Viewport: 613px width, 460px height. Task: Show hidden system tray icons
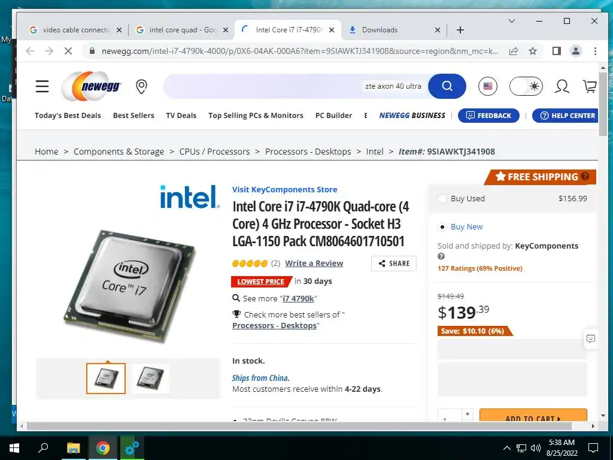(506, 448)
